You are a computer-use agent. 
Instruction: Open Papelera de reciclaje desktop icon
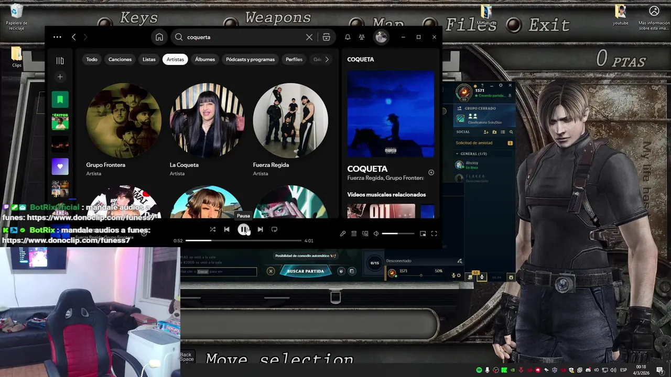(x=16, y=17)
